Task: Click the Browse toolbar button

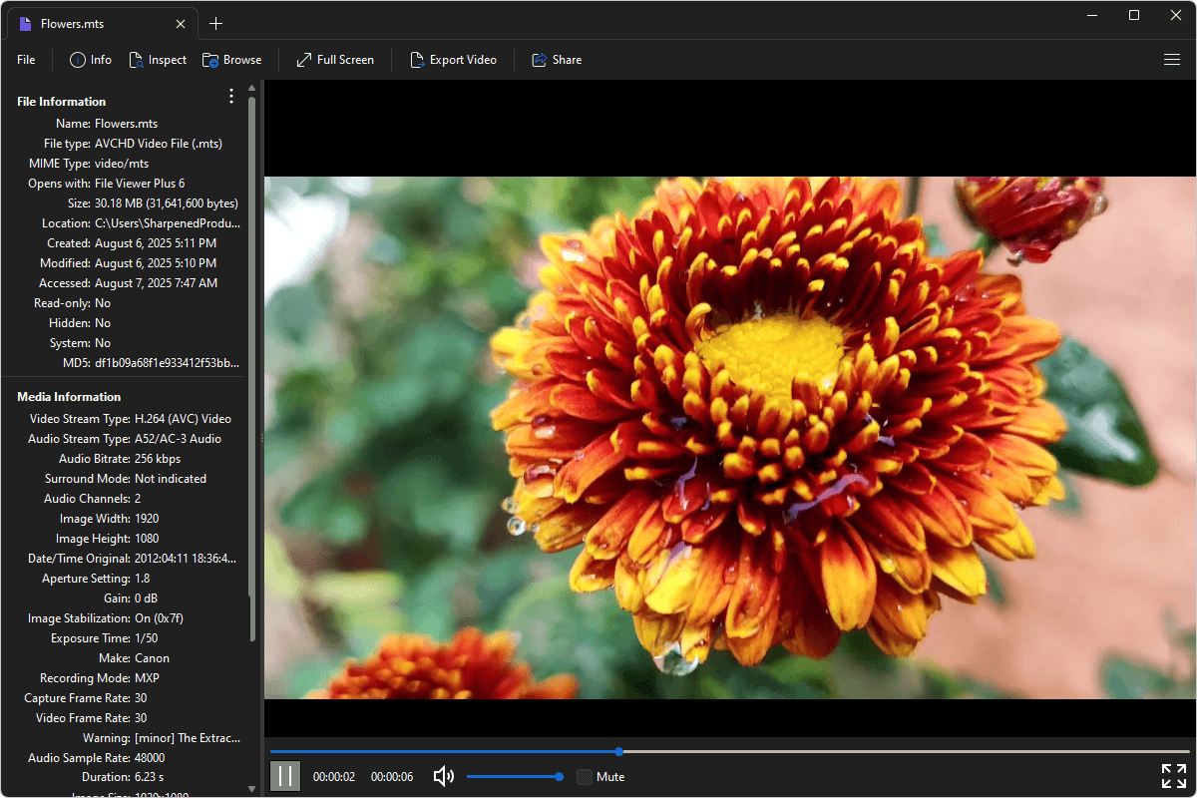Action: click(231, 60)
